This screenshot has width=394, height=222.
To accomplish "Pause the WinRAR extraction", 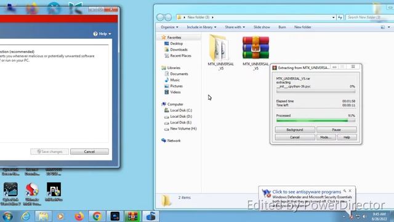I will click(337, 130).
